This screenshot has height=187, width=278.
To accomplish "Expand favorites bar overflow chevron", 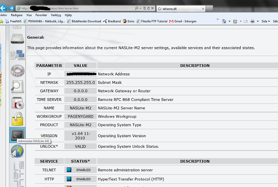I will [218, 19].
